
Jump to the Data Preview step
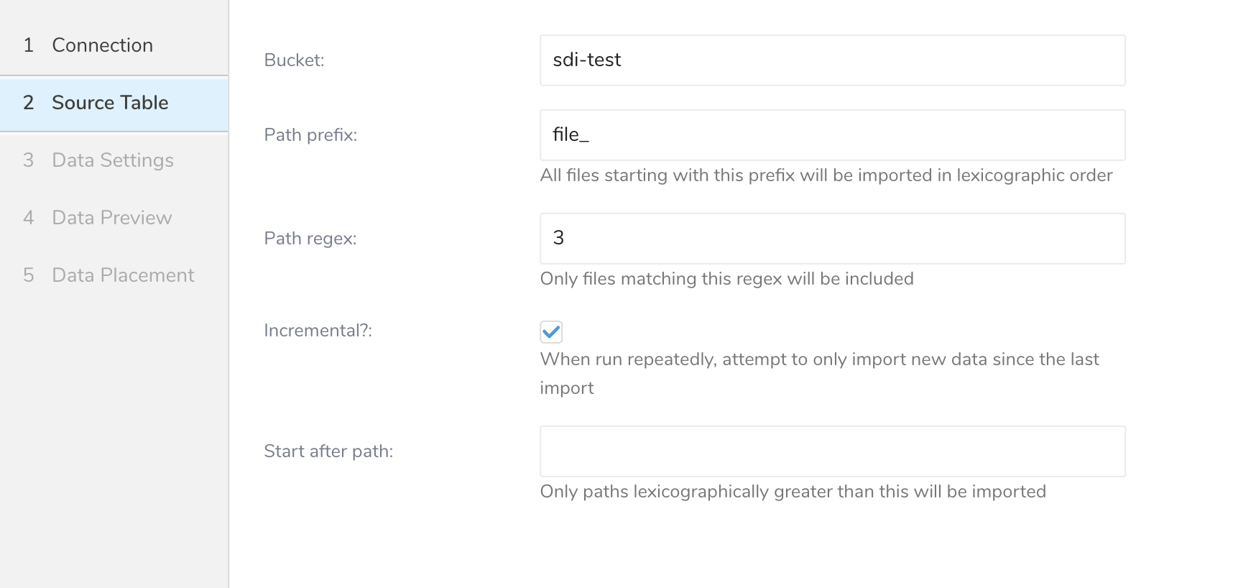(111, 218)
